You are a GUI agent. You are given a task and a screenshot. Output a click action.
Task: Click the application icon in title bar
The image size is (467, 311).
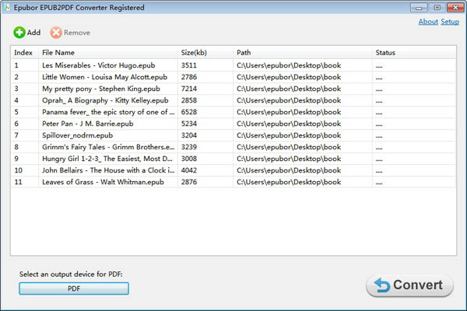(x=7, y=7)
